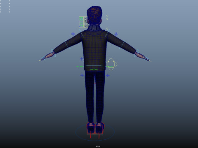The width and height of the screenshot is (198, 148).
Task: Pick the highest small yellow circle control
Action: (x=107, y=16)
